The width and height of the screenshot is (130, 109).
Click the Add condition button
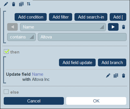pyautogui.click(x=31, y=17)
